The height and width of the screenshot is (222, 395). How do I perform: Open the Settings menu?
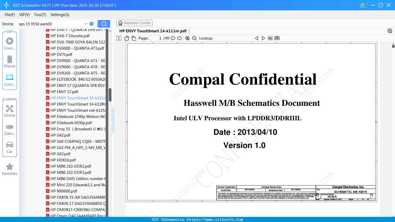60,15
